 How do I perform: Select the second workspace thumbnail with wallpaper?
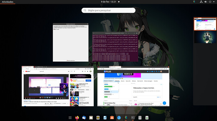(x=205, y=37)
